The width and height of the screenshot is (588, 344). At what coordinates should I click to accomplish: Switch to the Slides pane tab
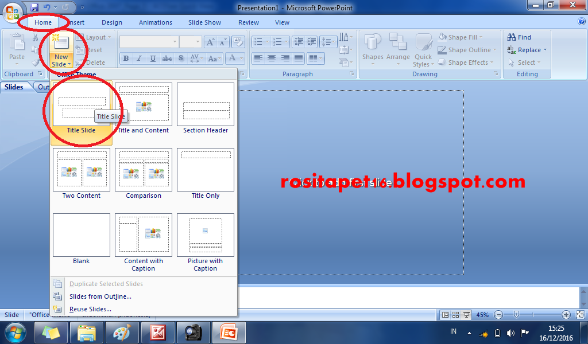click(14, 87)
